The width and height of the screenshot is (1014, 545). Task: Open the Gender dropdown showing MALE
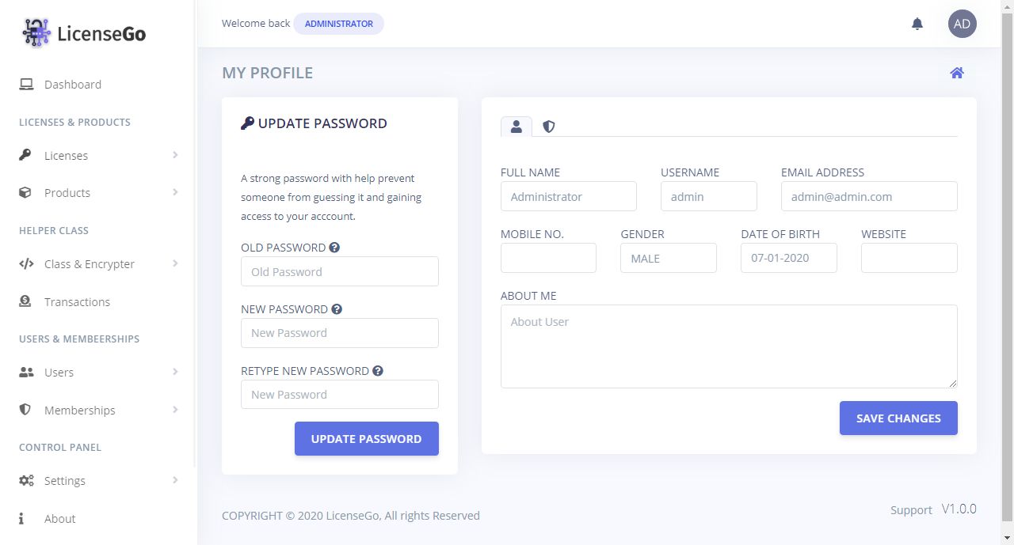point(669,258)
